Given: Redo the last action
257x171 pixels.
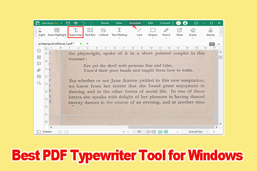Looking at the screenshot, I should click(91, 23).
